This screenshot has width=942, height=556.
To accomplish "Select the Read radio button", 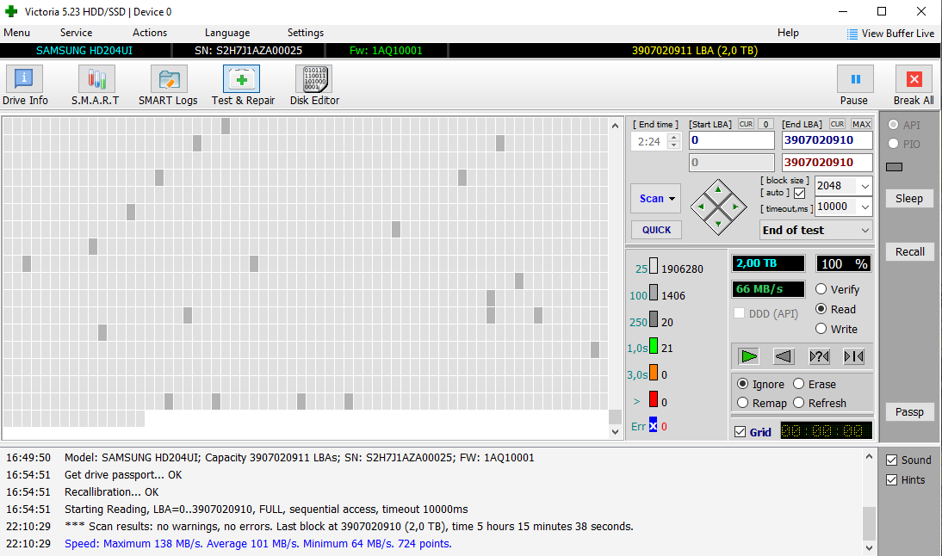I will click(x=821, y=309).
